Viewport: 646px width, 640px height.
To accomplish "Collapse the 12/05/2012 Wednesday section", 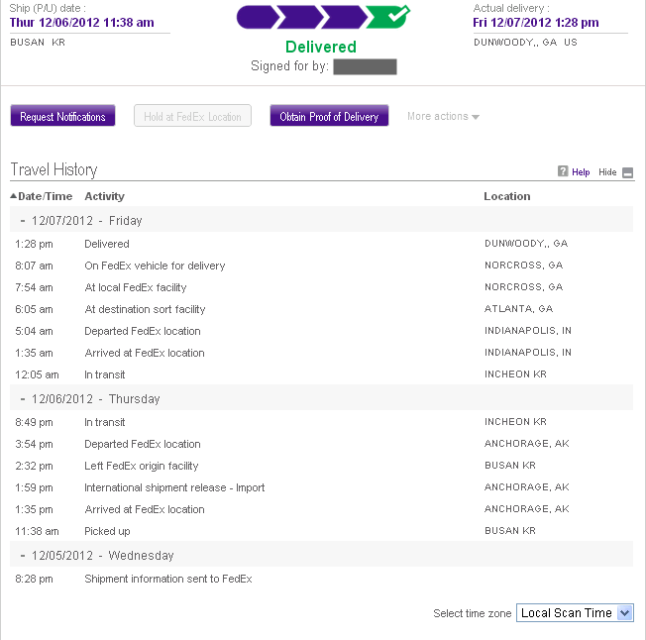I will point(23,556).
